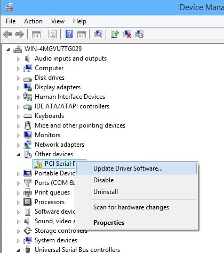Open the View menu
This screenshot has width=224, height=253.
[x=58, y=21]
